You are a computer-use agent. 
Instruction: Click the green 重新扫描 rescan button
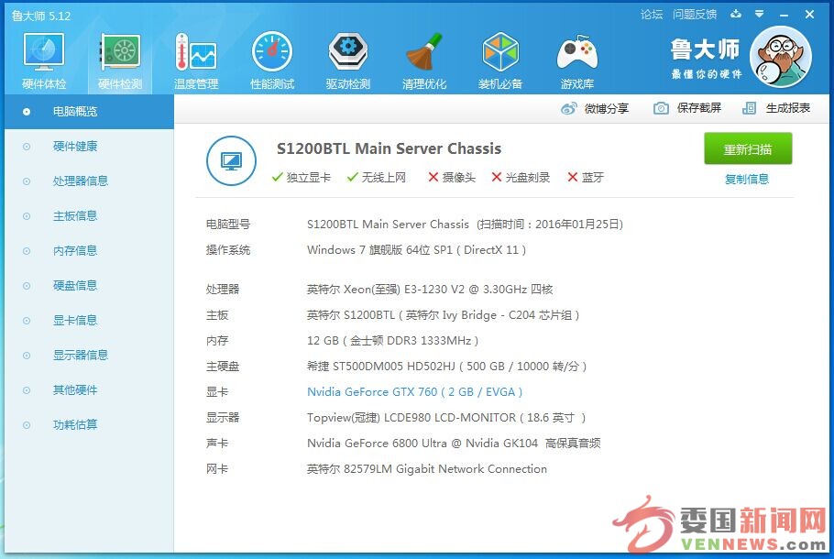748,149
